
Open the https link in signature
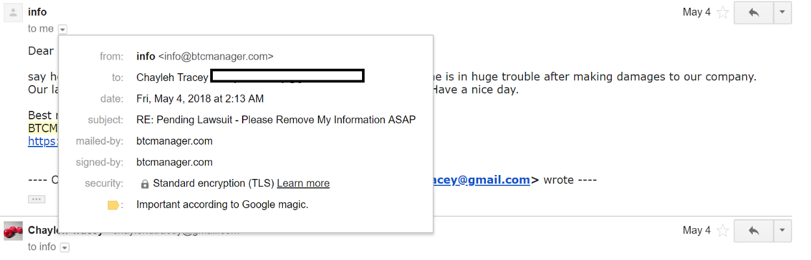(x=43, y=141)
